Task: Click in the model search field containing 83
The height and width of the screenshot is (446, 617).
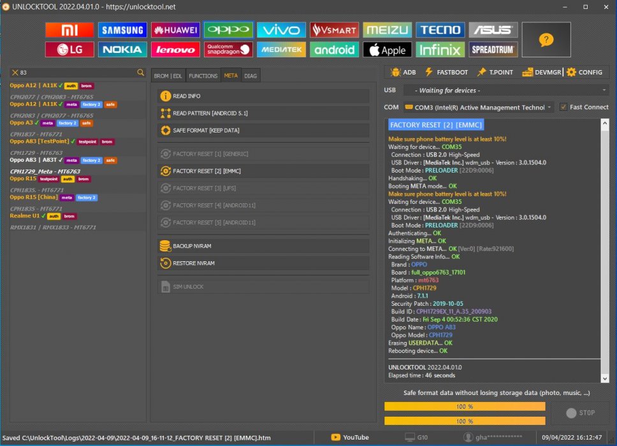Action: [76, 73]
